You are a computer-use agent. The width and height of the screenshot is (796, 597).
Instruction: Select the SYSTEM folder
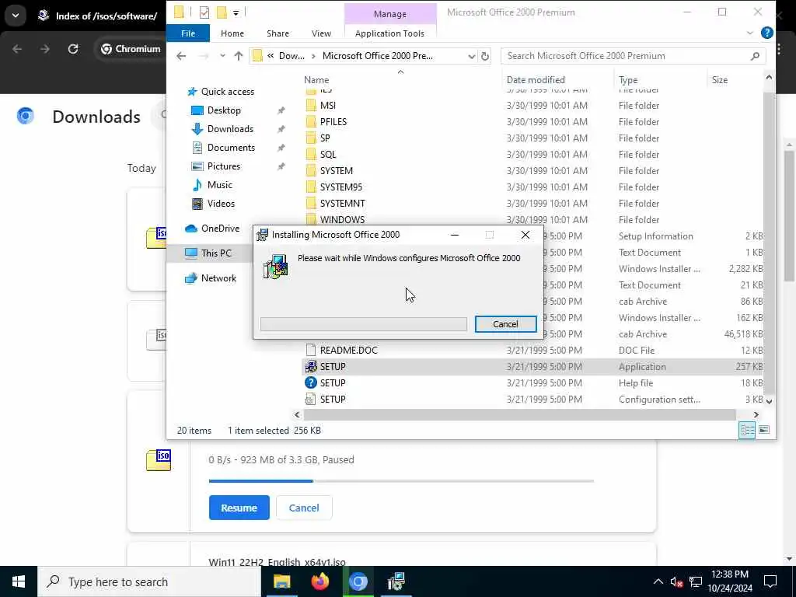pyautogui.click(x=336, y=170)
